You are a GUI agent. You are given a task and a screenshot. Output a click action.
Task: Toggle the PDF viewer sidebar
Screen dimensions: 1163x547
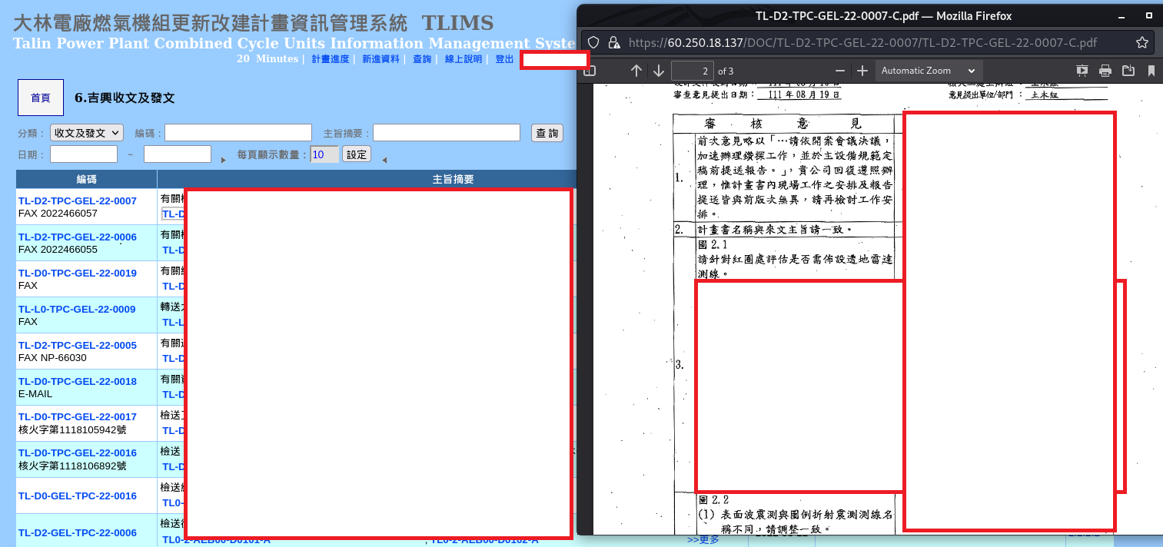coord(590,71)
